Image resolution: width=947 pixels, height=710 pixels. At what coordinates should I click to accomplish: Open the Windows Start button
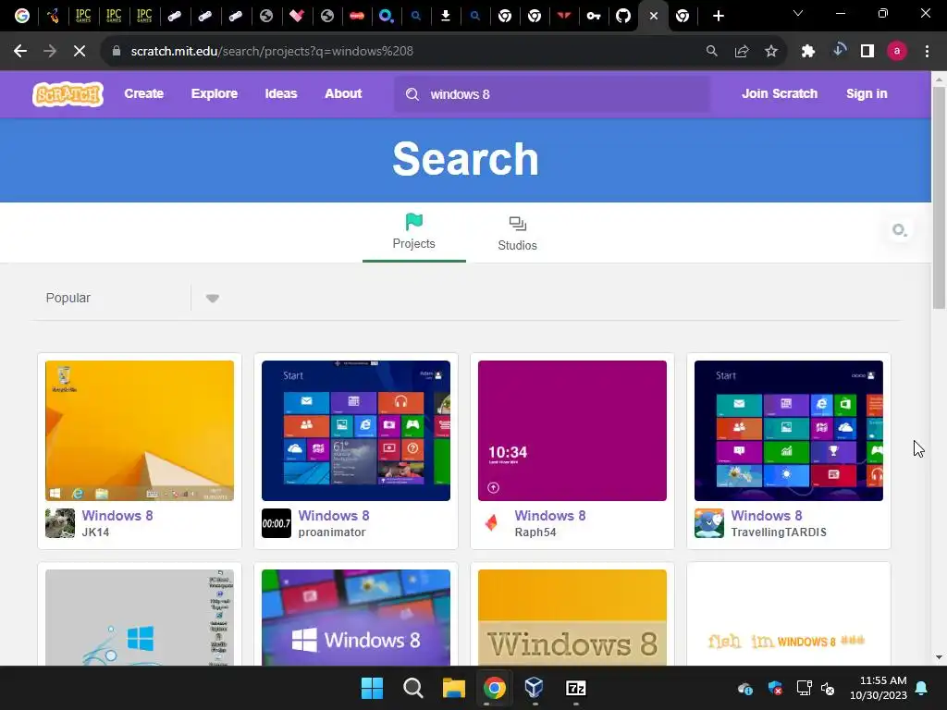[x=372, y=688]
